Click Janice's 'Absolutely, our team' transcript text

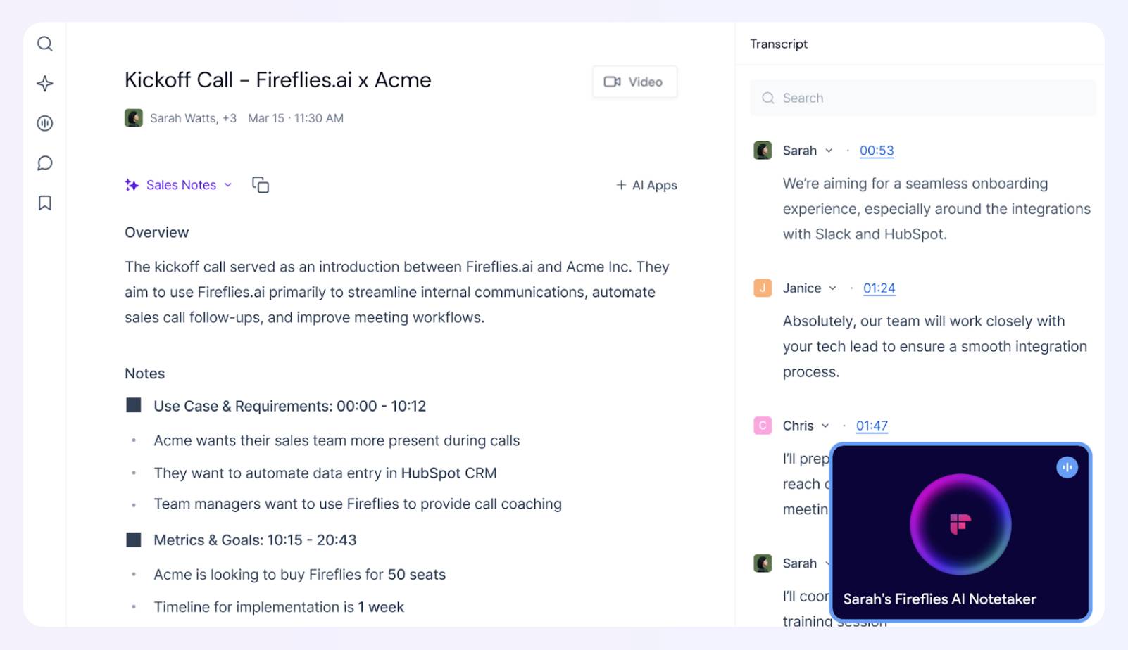[x=935, y=346]
